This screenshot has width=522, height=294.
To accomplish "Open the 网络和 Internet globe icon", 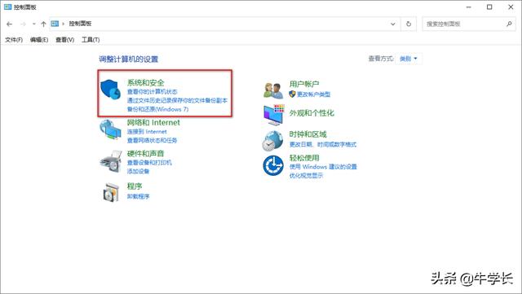I will coord(111,130).
